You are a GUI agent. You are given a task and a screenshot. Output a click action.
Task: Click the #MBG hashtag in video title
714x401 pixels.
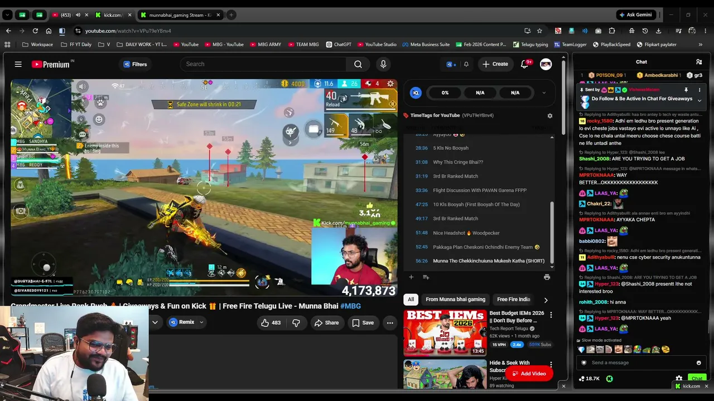tap(350, 306)
